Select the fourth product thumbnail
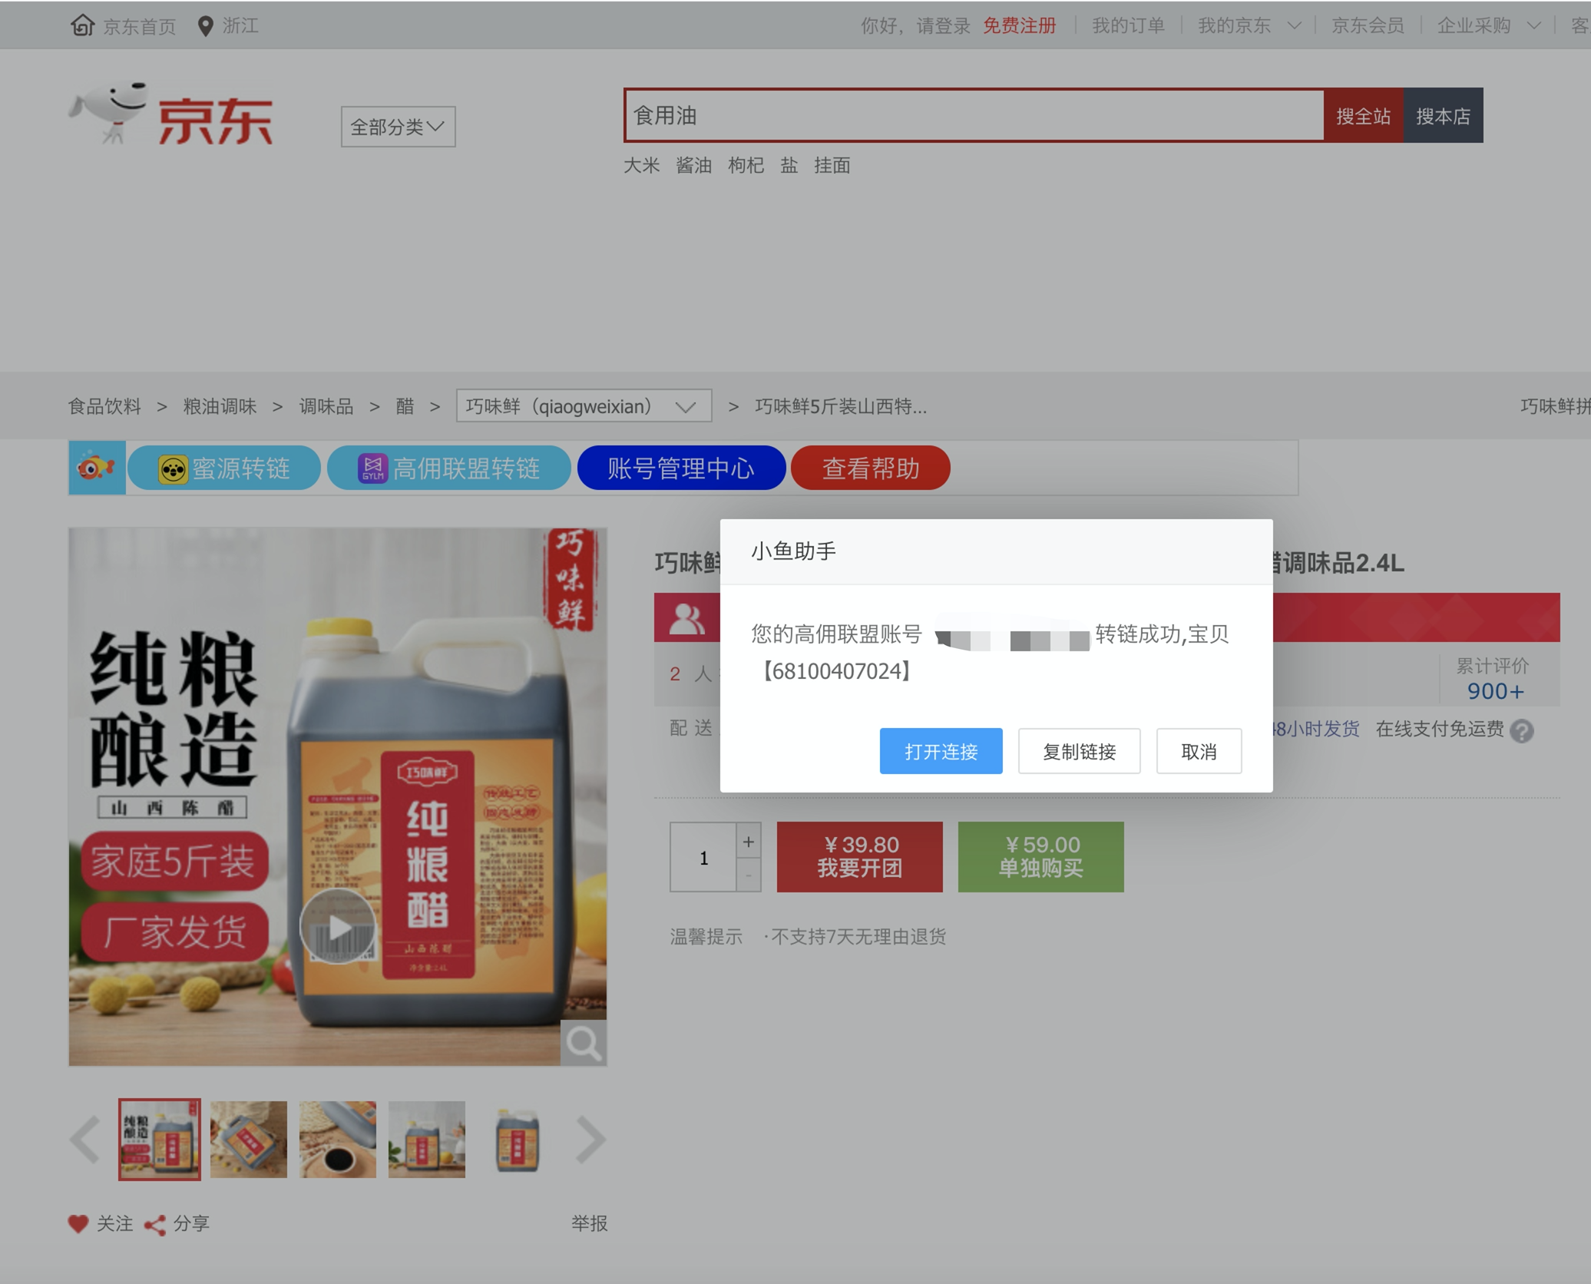The height and width of the screenshot is (1284, 1591). [x=427, y=1140]
